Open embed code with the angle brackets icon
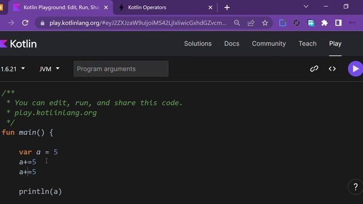The height and width of the screenshot is (204, 363). tap(332, 69)
